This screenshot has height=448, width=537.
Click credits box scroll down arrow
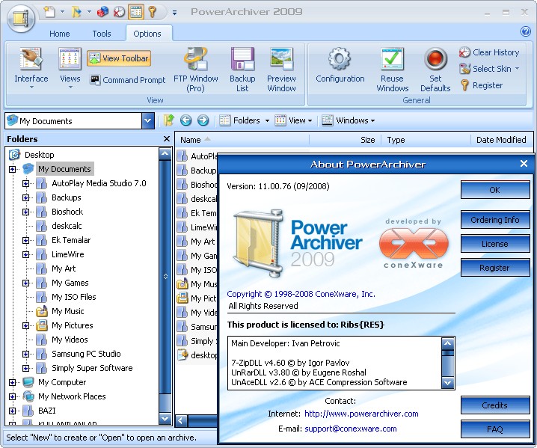point(447,383)
